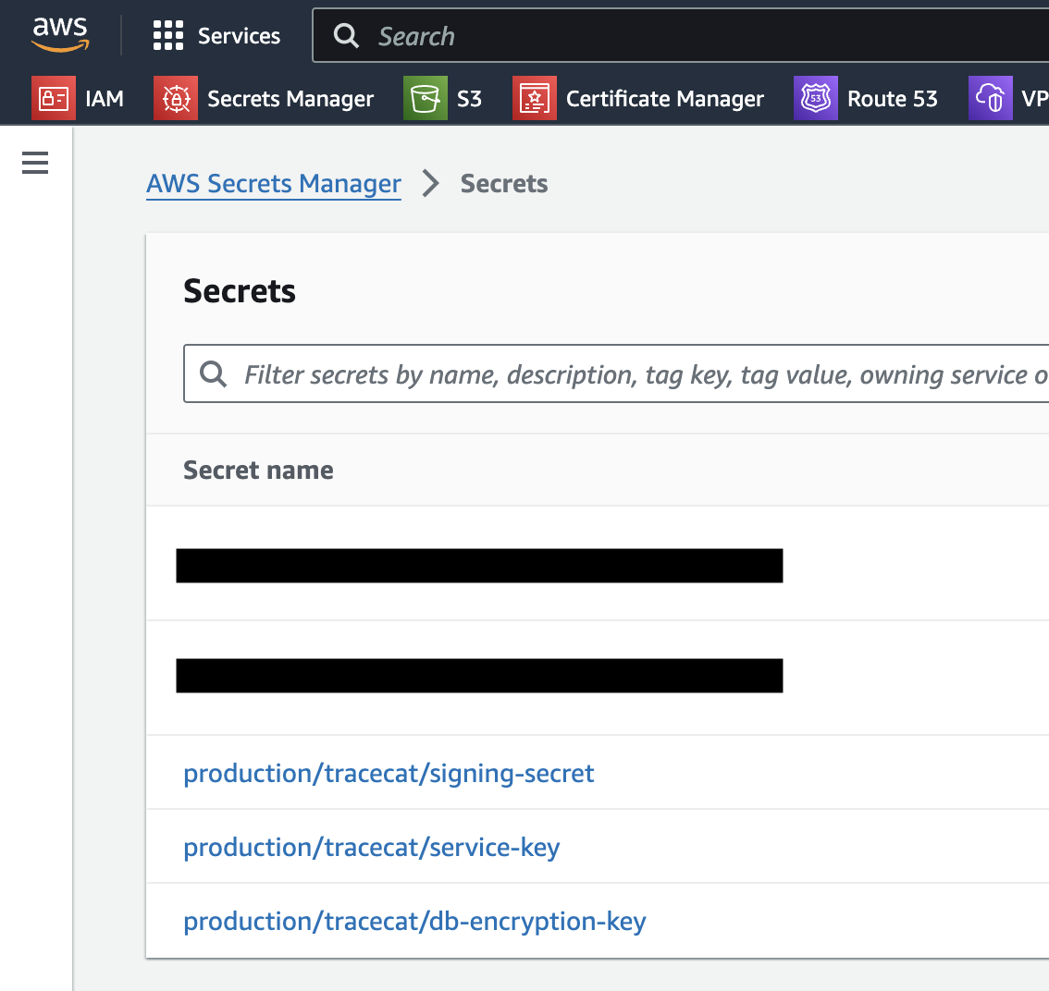Open the IAM shortcut icon
Viewport: 1049px width, 991px height.
pos(54,98)
